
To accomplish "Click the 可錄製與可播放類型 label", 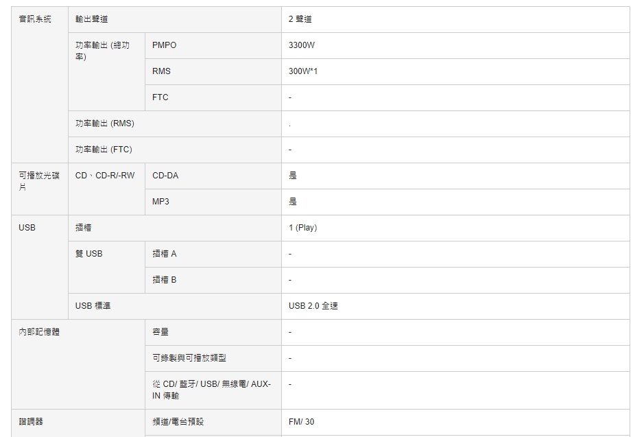I will pyautogui.click(x=189, y=358).
